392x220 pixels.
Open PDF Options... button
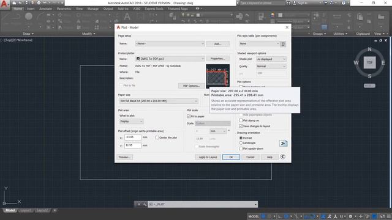click(x=192, y=86)
